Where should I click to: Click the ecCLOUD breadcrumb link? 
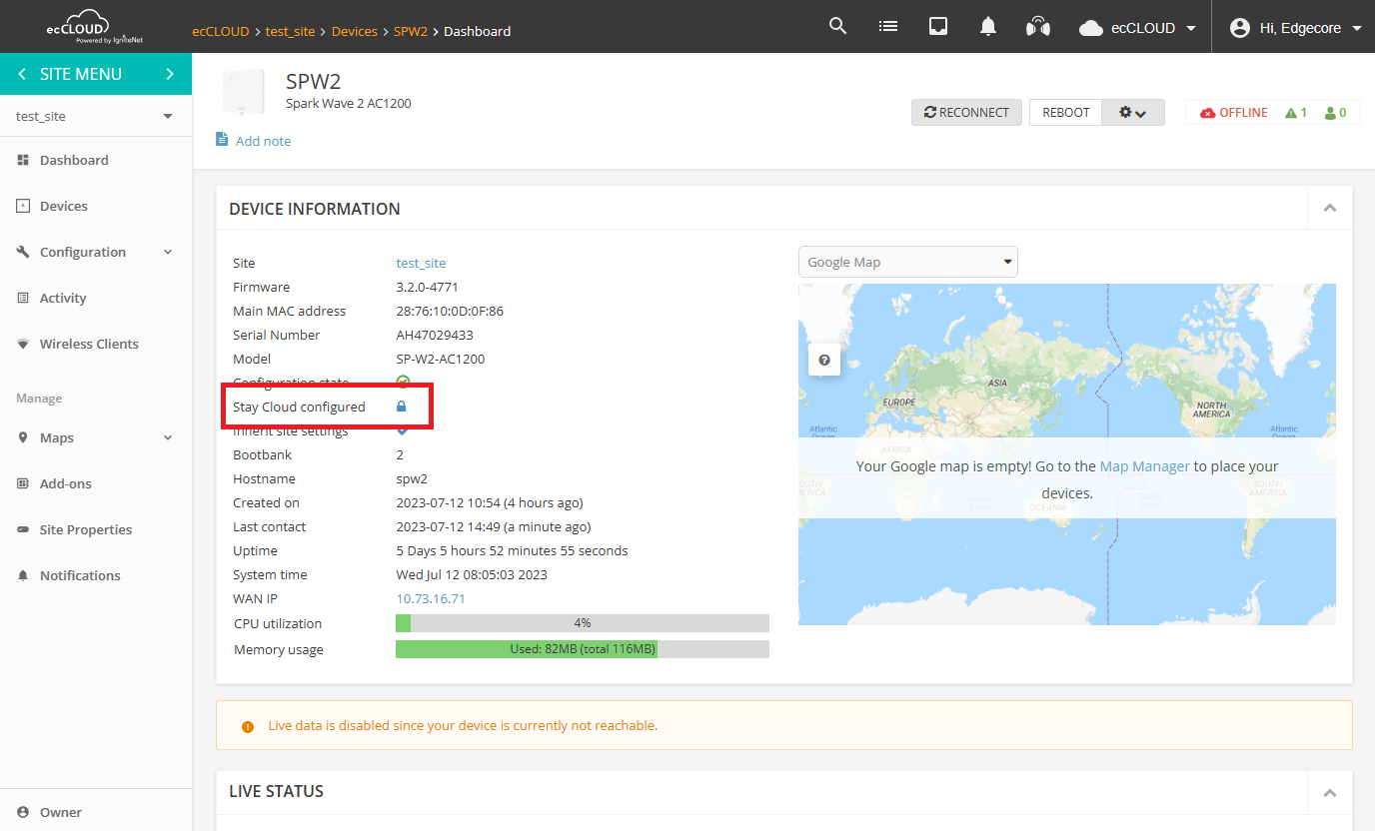pos(221,31)
